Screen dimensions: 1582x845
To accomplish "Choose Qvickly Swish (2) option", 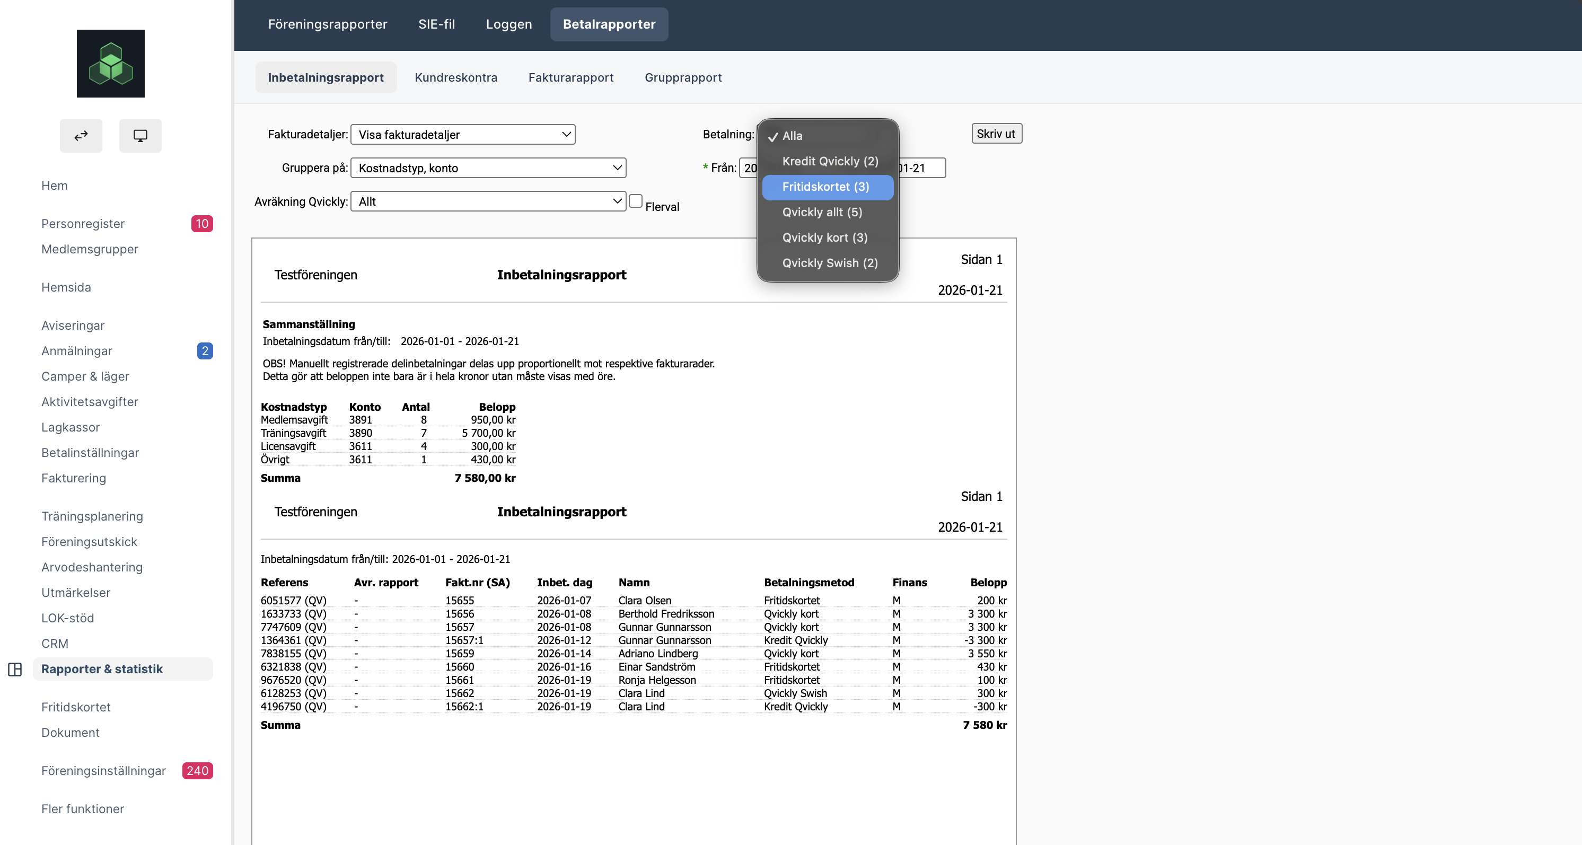I will point(830,263).
